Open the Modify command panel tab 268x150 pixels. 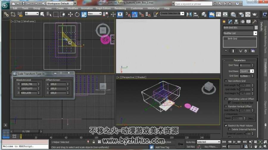(230, 22)
